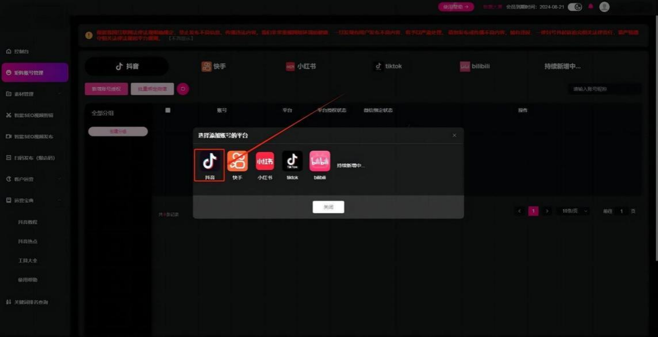Expand the 客户运营 sidebar menu
The image size is (658, 337).
click(x=34, y=179)
